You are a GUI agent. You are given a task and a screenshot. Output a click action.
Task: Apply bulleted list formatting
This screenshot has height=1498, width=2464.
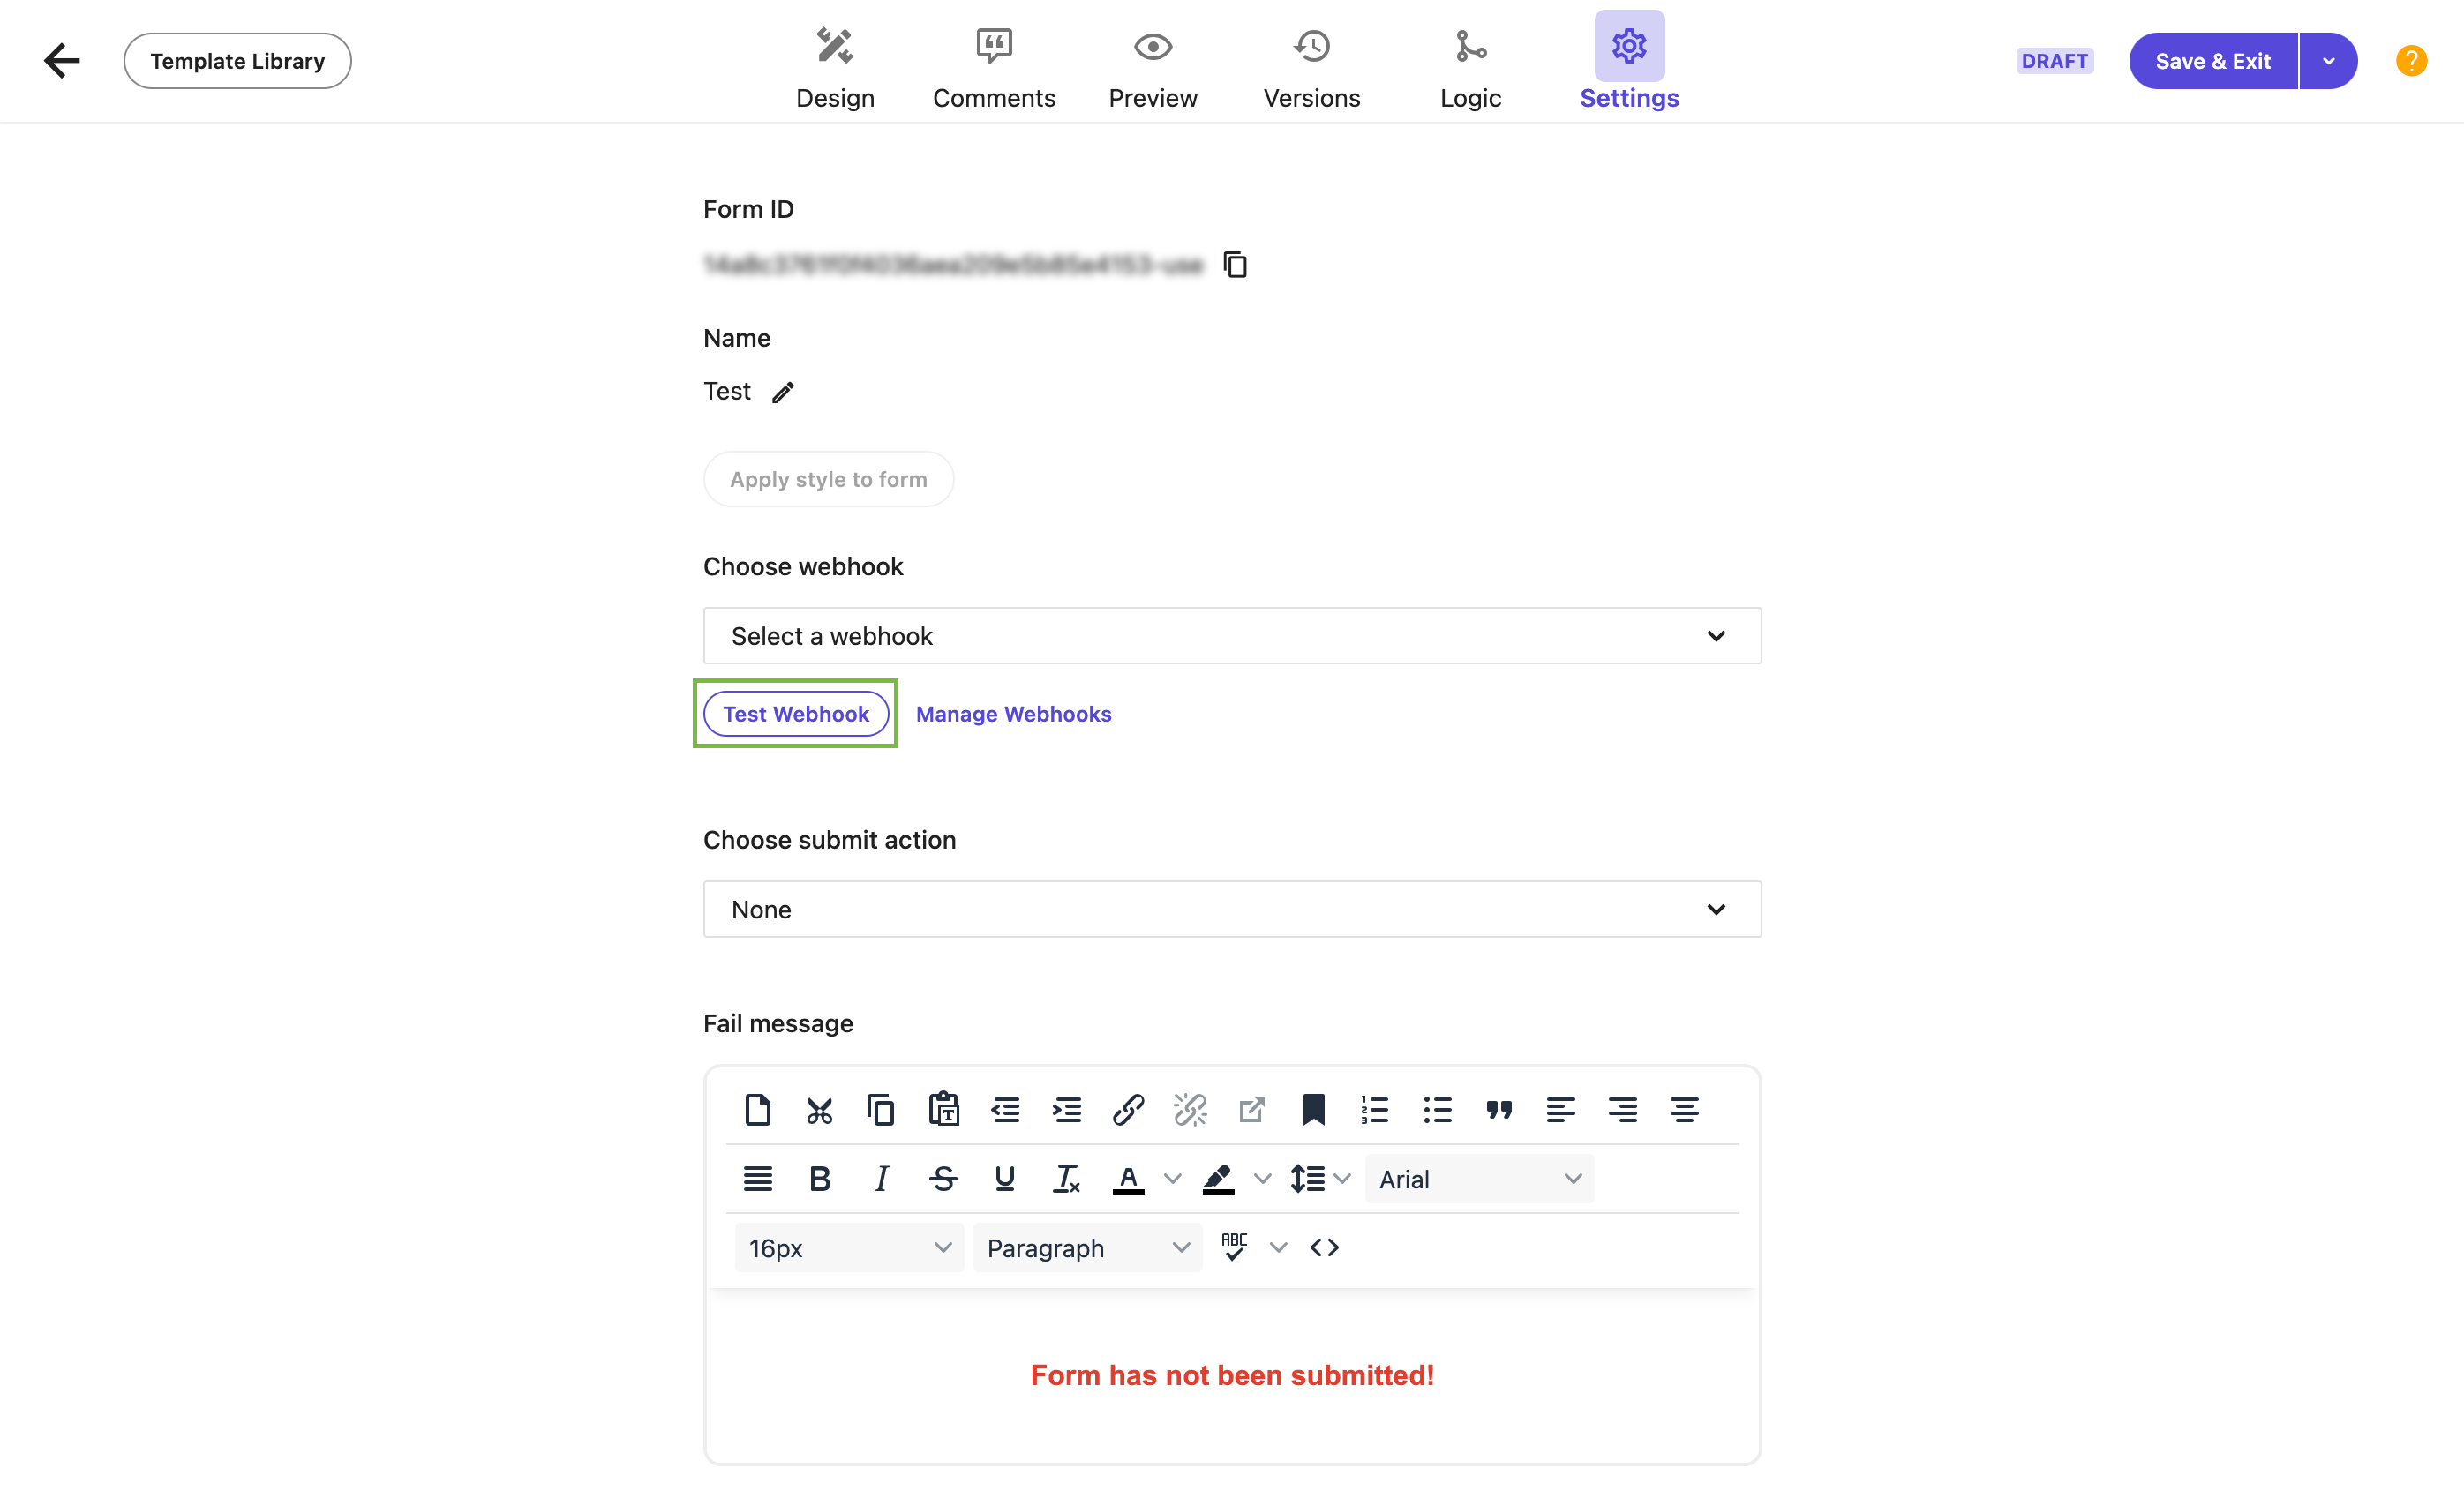pyautogui.click(x=1437, y=1109)
